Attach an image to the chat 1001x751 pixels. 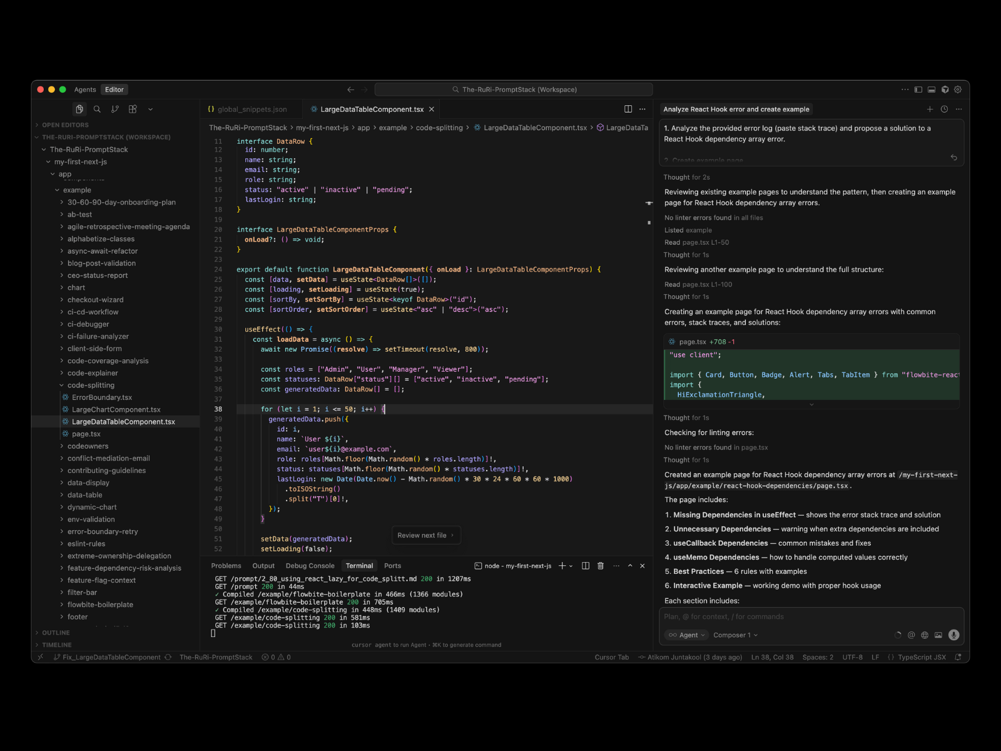tap(938, 635)
